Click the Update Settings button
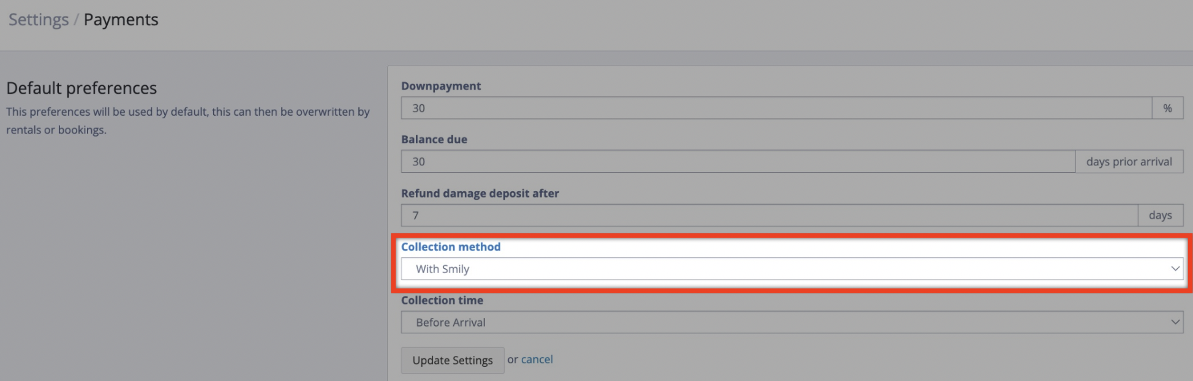The image size is (1193, 381). coord(453,360)
